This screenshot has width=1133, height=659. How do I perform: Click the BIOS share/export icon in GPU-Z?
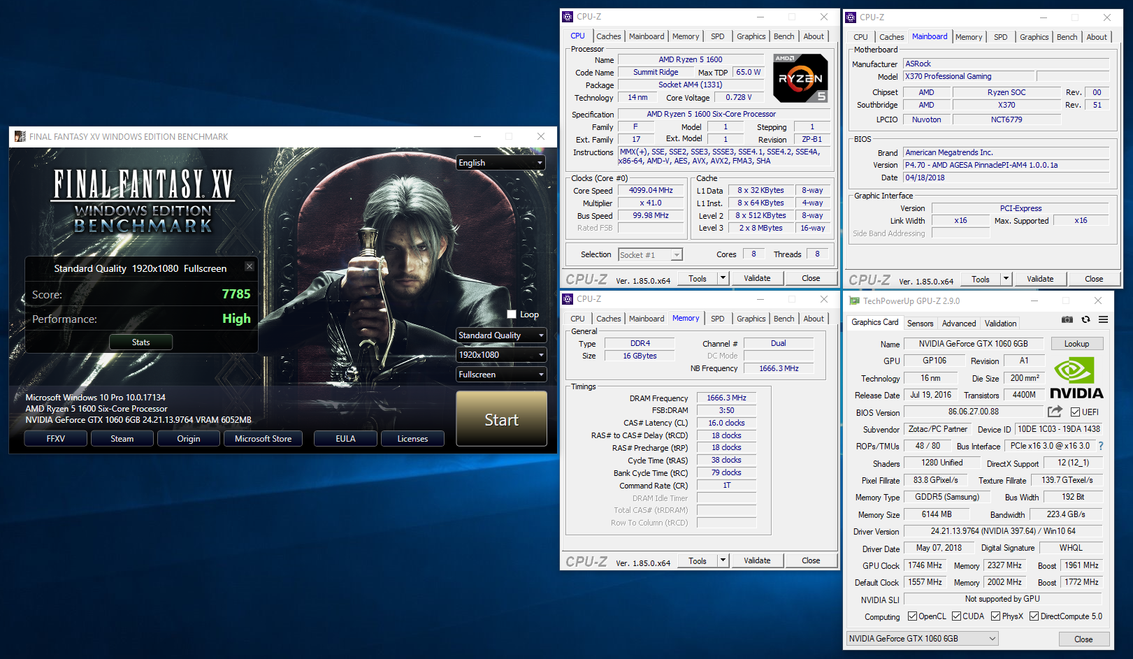click(1055, 412)
